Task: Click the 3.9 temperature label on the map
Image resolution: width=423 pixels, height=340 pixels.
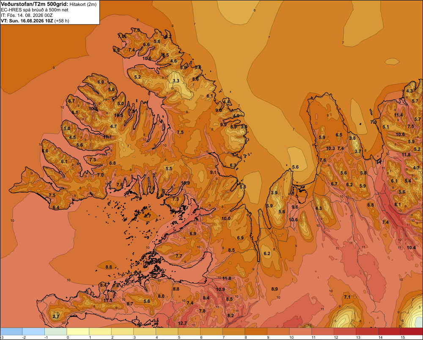Action: [274, 193]
